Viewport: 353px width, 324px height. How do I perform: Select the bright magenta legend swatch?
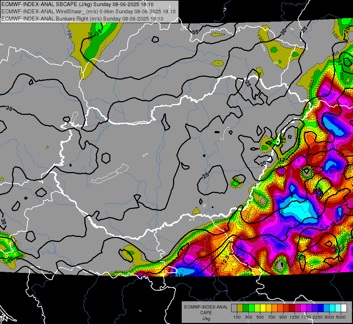coord(304,308)
